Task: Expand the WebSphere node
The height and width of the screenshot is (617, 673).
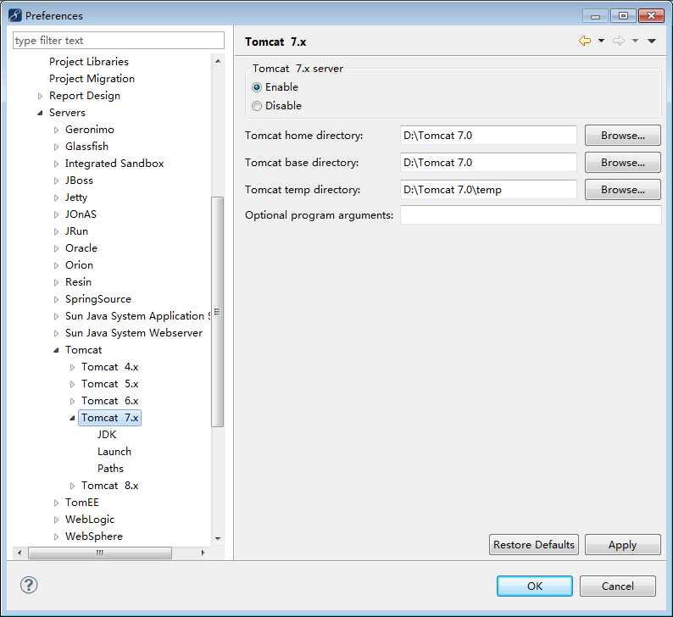Action: tap(56, 536)
